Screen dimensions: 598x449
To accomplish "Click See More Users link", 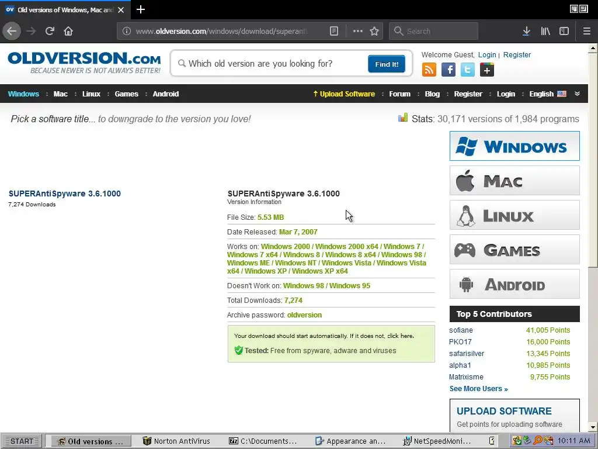I will click(479, 389).
